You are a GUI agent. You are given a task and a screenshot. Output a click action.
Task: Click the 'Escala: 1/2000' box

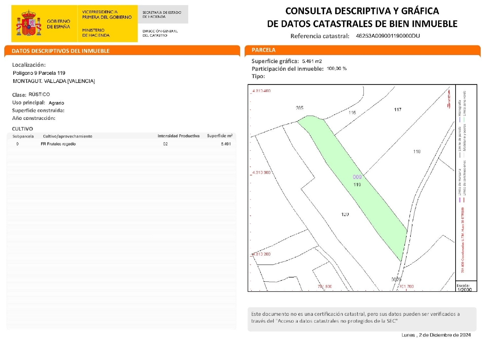click(x=466, y=286)
